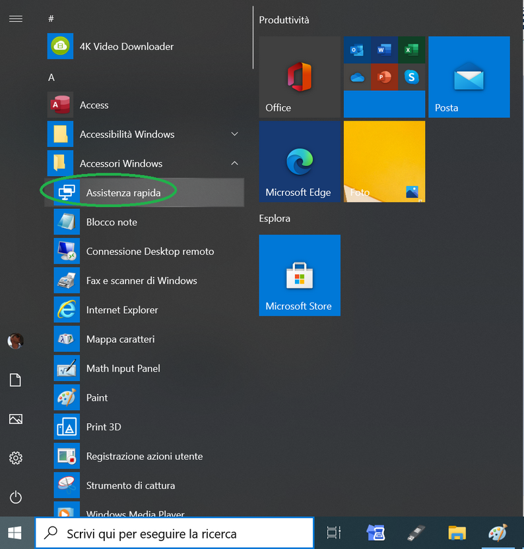Viewport: 524px width, 549px height.
Task: Open Fax e scanner di Windows icon
Action: [67, 280]
